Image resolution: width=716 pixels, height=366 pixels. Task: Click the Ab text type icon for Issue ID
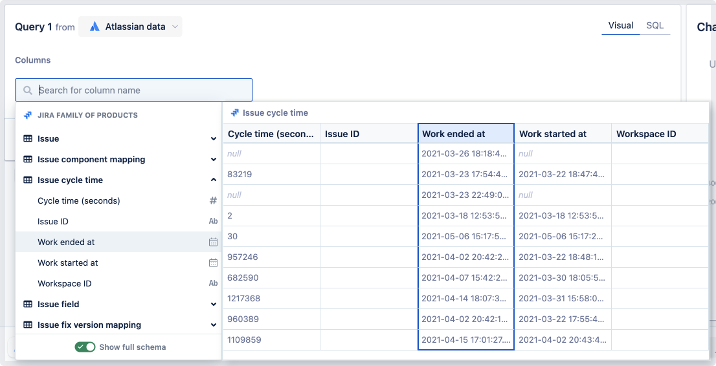(213, 221)
